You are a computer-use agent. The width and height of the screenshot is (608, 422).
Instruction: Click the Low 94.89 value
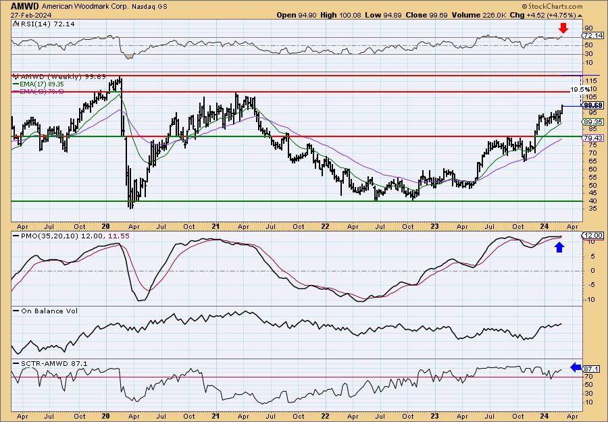(x=384, y=15)
